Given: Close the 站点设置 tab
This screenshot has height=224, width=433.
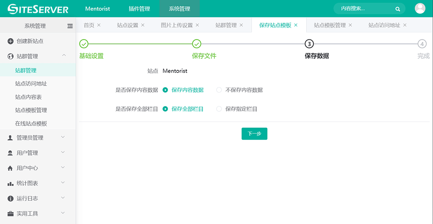Looking at the screenshot, I should pos(143,25).
